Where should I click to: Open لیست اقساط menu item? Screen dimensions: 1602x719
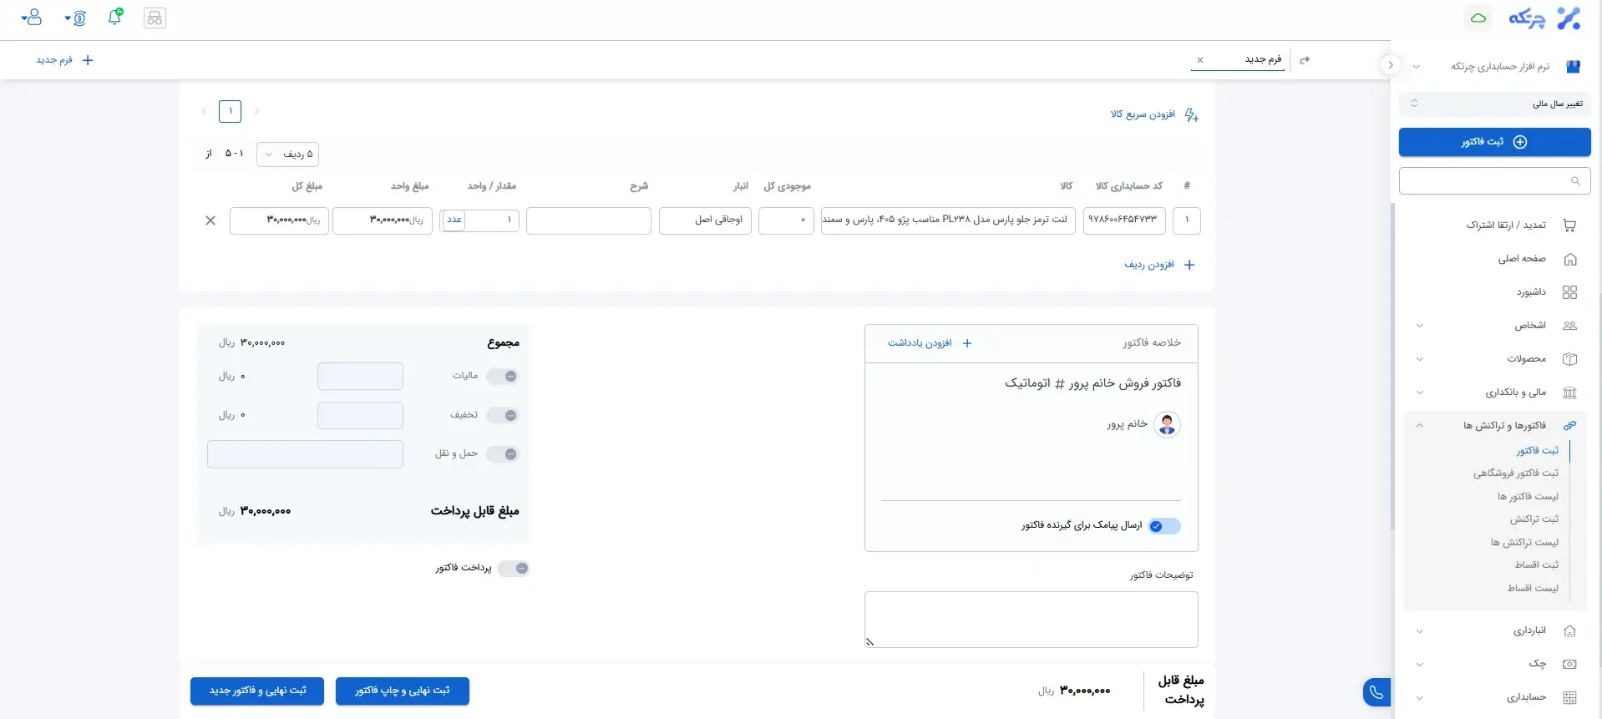coord(1533,589)
